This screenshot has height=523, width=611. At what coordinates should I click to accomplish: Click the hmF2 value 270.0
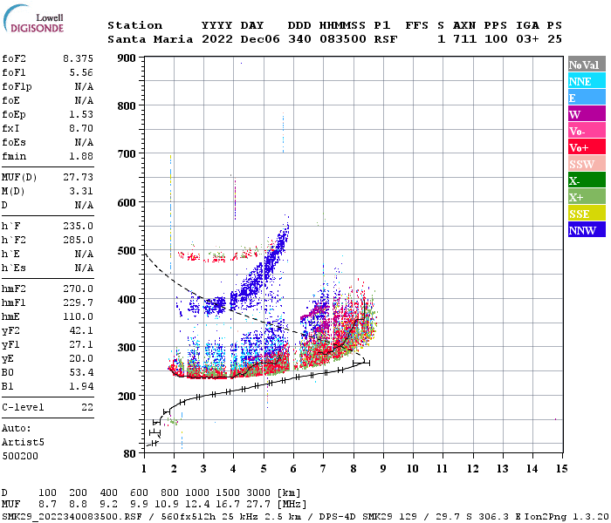click(x=78, y=289)
